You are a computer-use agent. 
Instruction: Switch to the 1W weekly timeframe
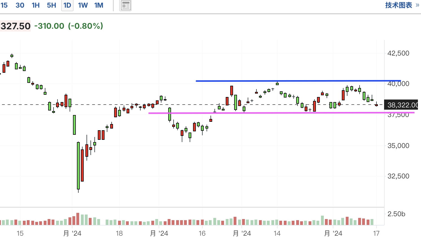pos(83,5)
